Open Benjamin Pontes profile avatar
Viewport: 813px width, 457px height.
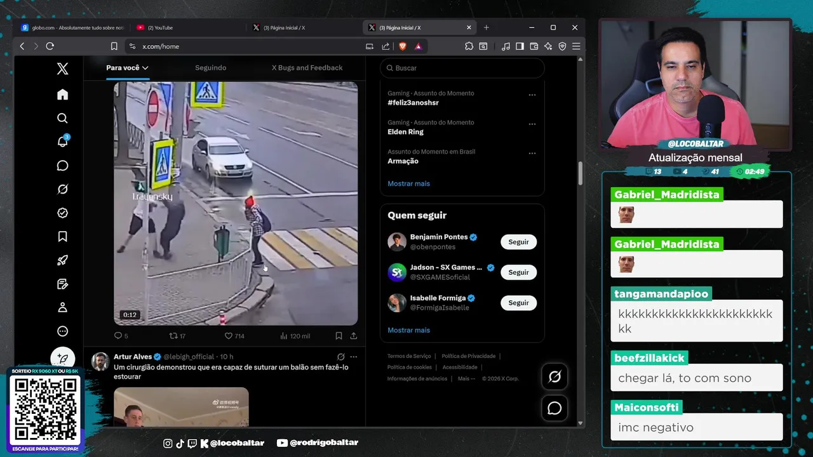pos(397,242)
